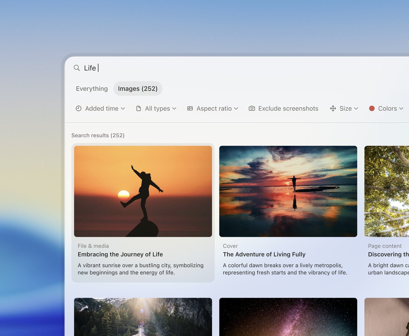Switch to the Everything tab
The width and height of the screenshot is (409, 336).
point(92,89)
